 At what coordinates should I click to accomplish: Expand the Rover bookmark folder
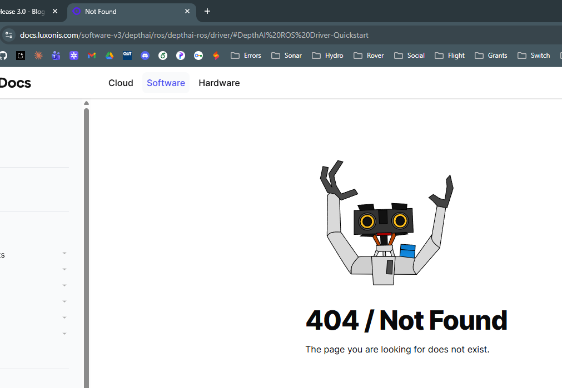pos(369,56)
